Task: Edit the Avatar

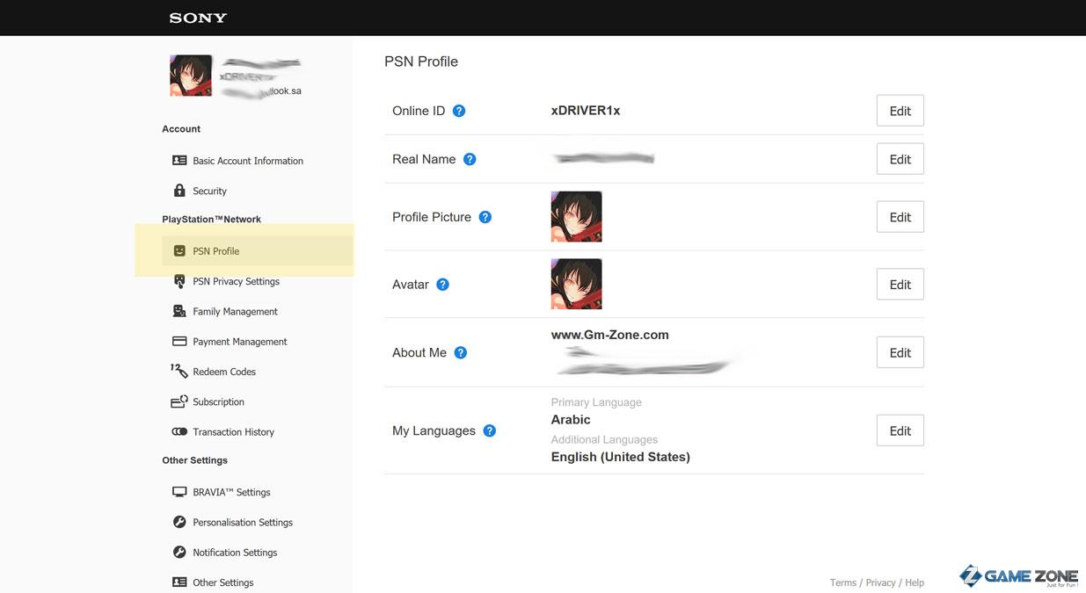Action: (x=900, y=285)
